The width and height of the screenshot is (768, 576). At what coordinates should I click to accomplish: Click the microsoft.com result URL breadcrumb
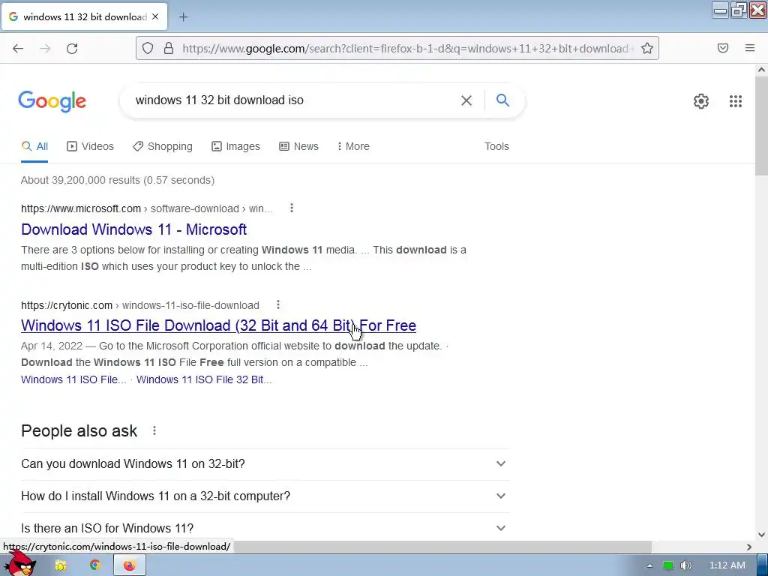click(x=147, y=208)
